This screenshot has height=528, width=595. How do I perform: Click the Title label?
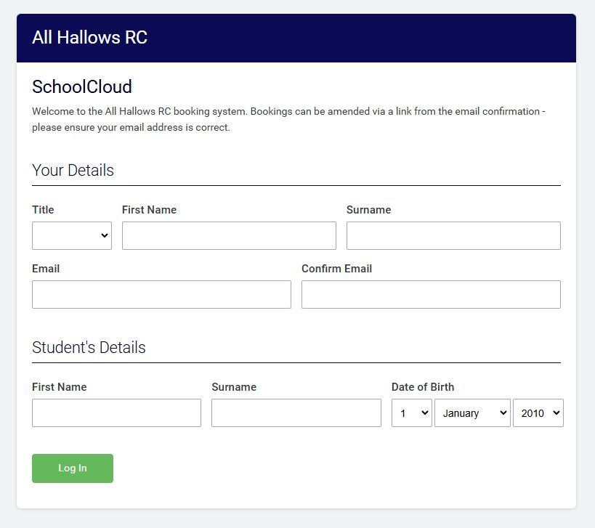[x=43, y=210]
